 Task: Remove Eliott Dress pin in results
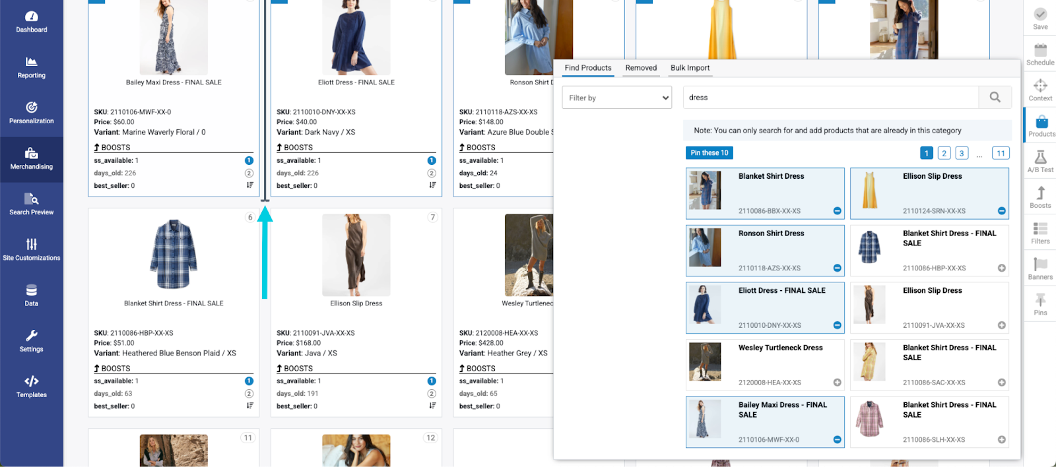(837, 325)
